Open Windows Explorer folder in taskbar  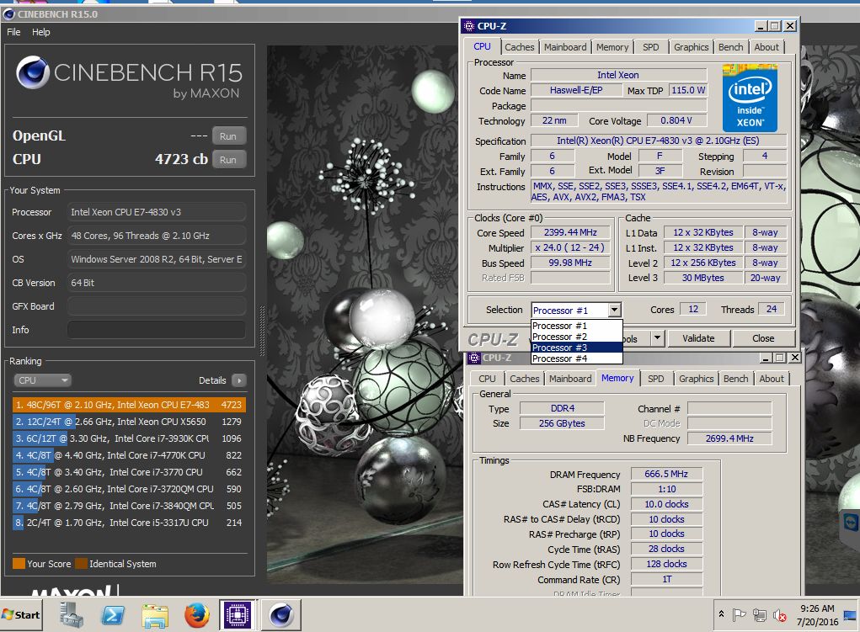pyautogui.click(x=155, y=615)
